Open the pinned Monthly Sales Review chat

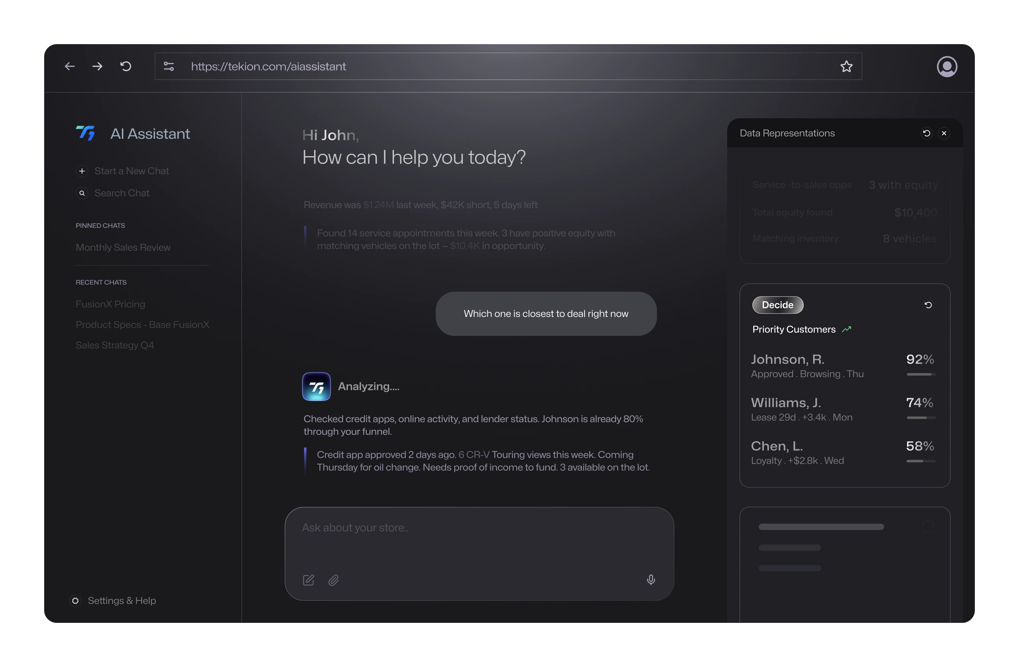tap(123, 248)
